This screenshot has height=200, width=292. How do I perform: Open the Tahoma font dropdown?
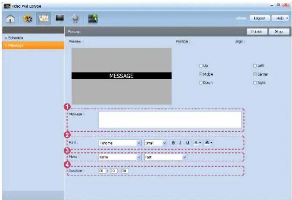point(120,143)
